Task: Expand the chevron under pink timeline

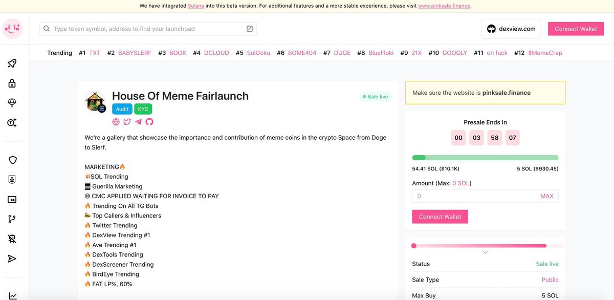Action: pyautogui.click(x=486, y=252)
